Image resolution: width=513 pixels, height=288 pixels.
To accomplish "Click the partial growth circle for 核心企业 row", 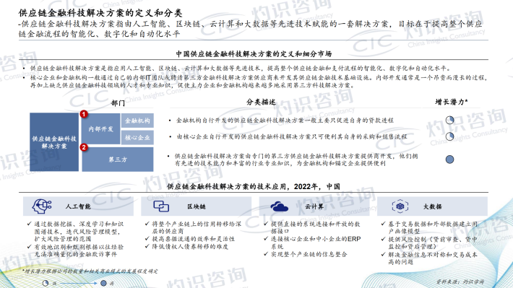I will pos(450,136).
